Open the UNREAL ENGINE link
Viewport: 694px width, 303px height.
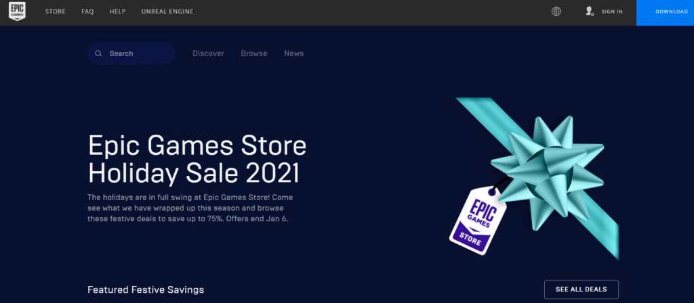tap(167, 11)
